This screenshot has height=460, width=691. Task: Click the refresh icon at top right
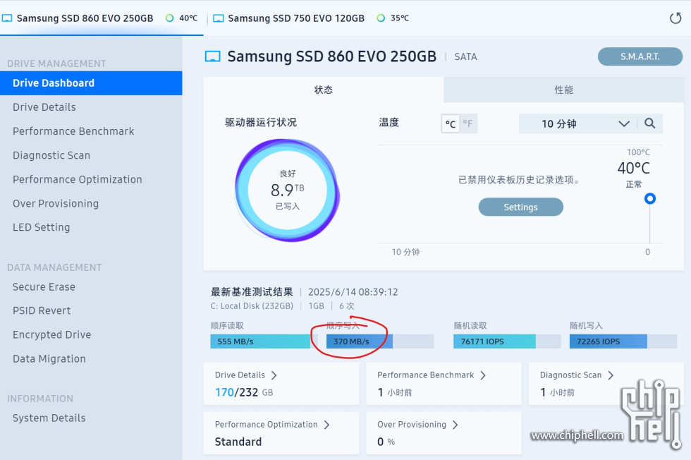click(x=675, y=18)
